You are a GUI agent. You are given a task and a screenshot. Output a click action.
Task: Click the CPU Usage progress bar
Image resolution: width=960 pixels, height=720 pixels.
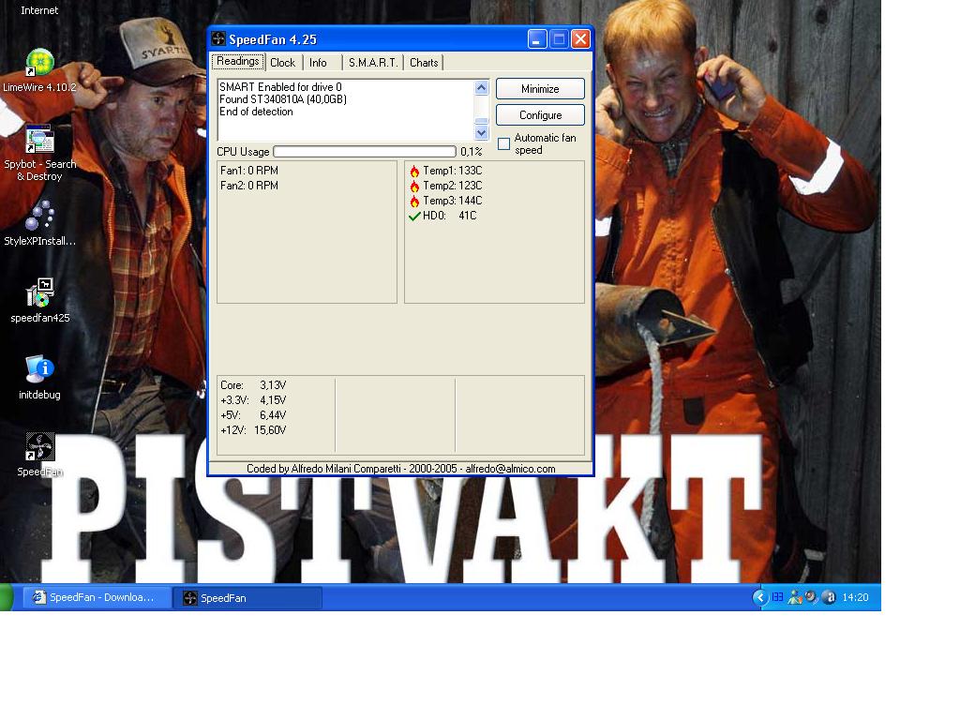pos(365,151)
